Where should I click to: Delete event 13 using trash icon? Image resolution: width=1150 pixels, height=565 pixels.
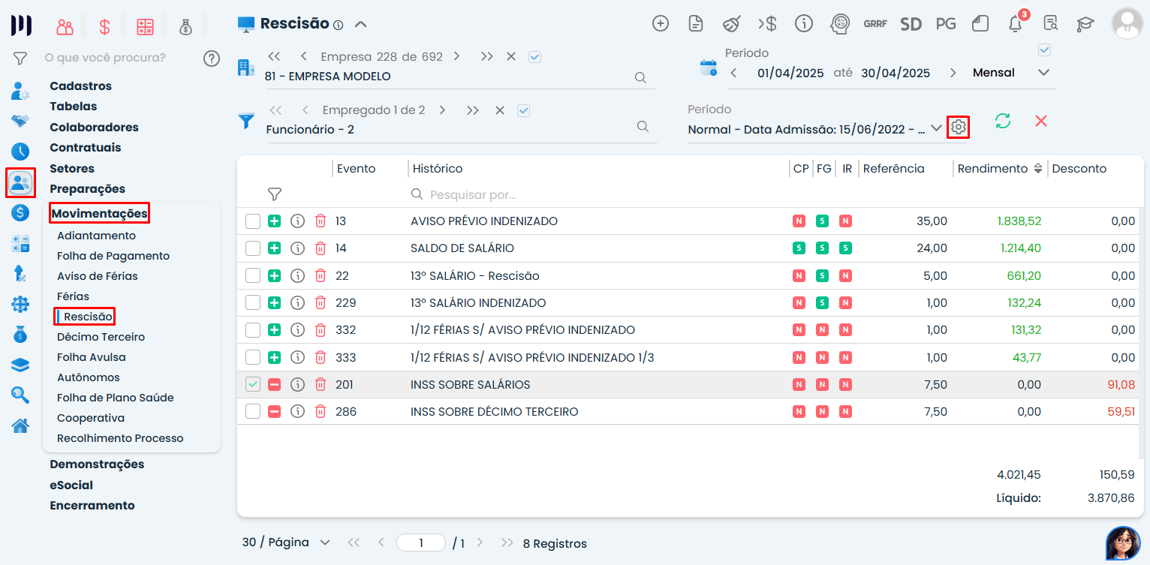[321, 221]
